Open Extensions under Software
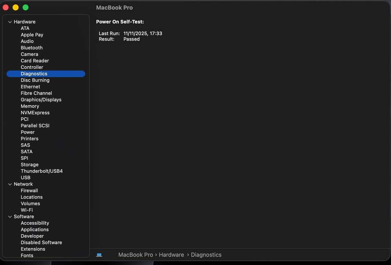Image resolution: width=391 pixels, height=265 pixels. point(33,249)
